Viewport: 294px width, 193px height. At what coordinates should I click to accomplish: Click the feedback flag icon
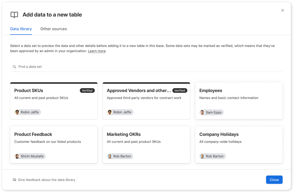[x=14, y=180]
